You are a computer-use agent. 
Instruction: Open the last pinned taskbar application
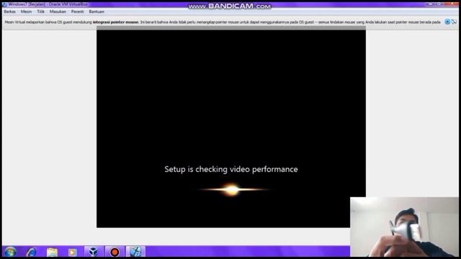135,252
